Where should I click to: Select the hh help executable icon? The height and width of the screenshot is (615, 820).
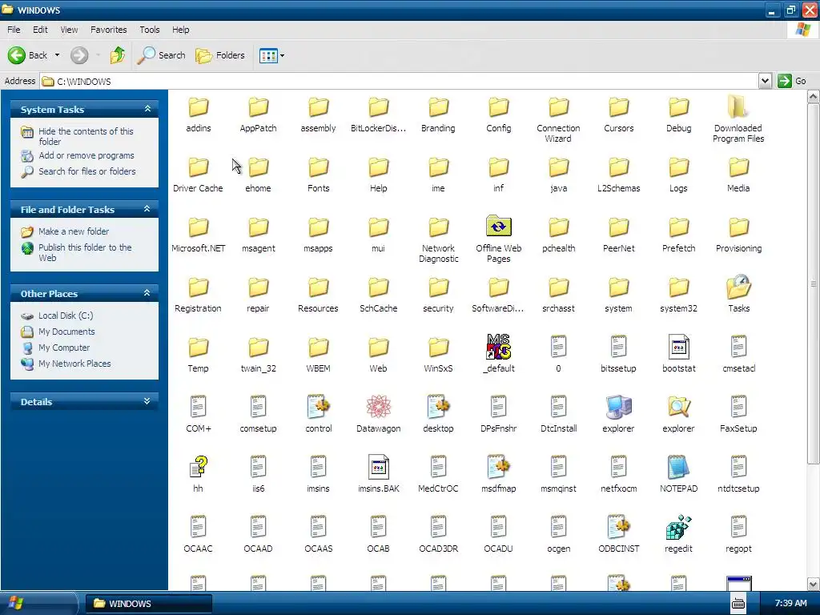pos(199,468)
